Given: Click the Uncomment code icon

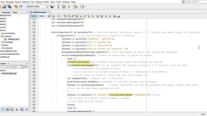Looking at the screenshot, I should click(119, 16).
